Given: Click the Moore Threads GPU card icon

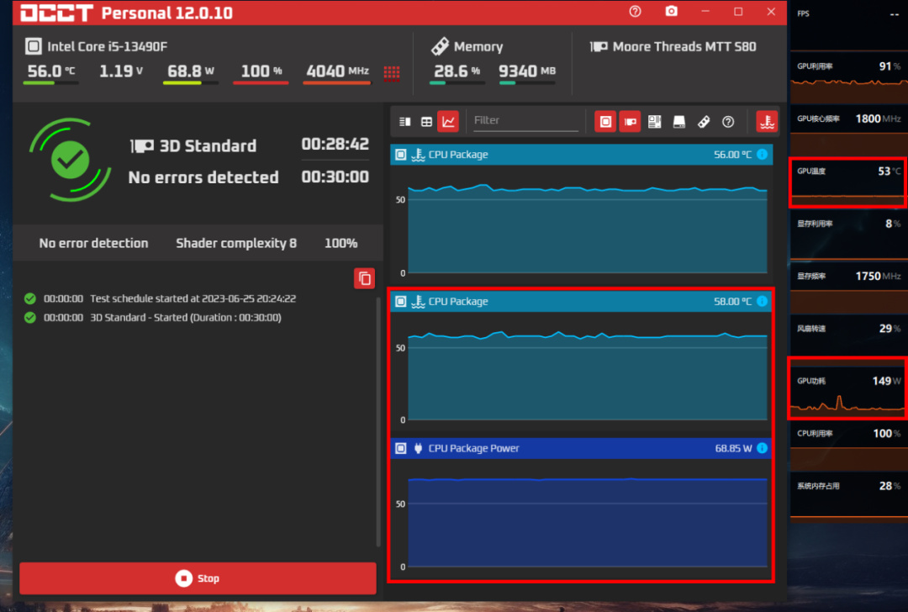Looking at the screenshot, I should point(599,46).
